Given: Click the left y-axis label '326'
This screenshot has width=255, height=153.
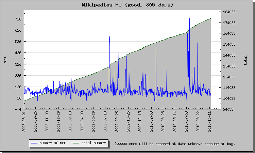Looking at the screenshot, I should (x=18, y=64).
